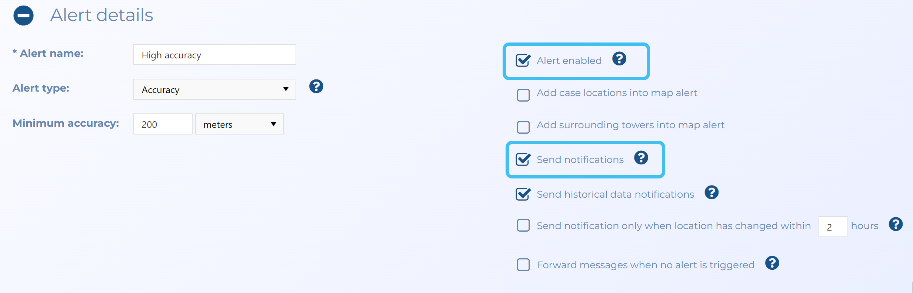Viewport: 913px width, 293px height.
Task: Check Add surrounding towers into map alert
Action: [523, 127]
